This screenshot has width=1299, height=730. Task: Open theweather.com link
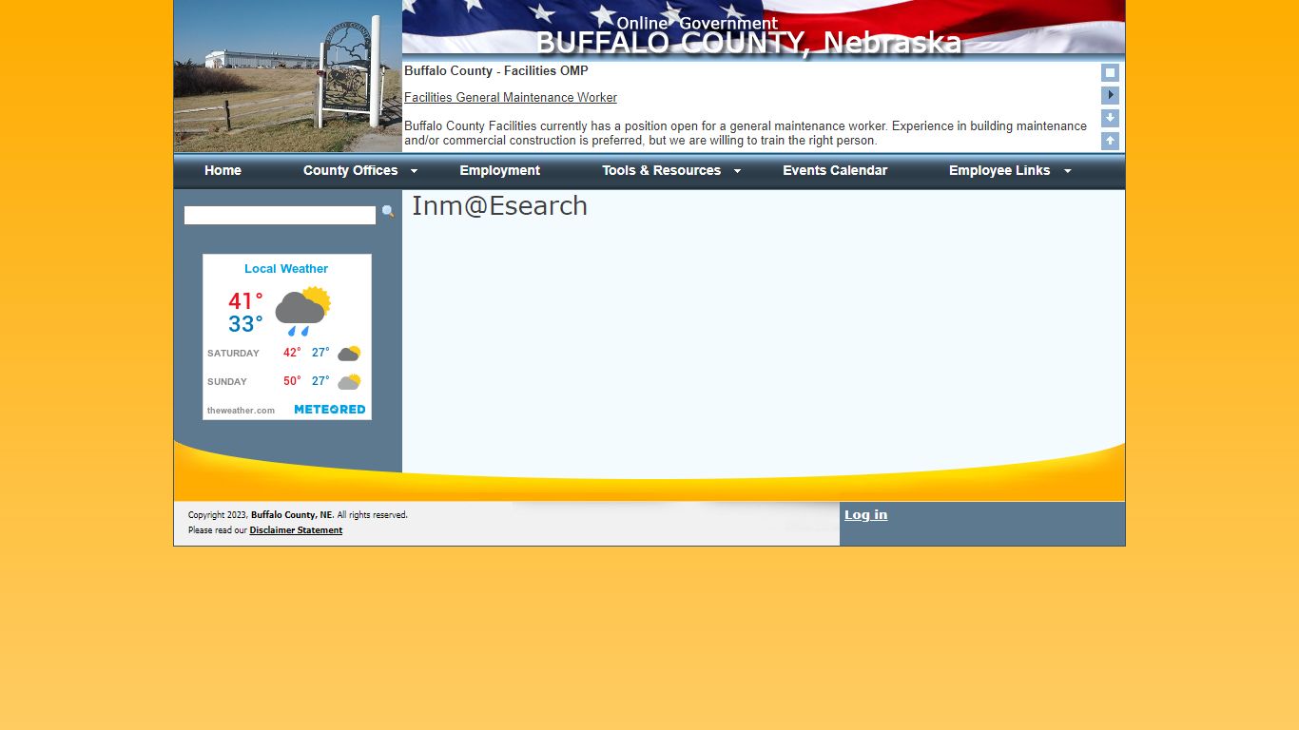click(x=241, y=411)
